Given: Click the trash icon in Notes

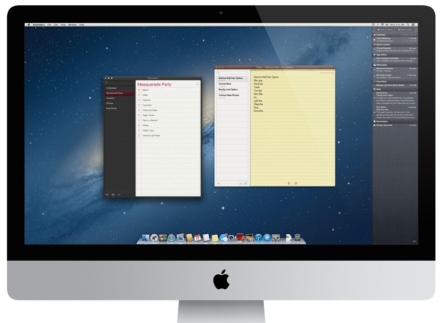Looking at the screenshot, I should 289,183.
